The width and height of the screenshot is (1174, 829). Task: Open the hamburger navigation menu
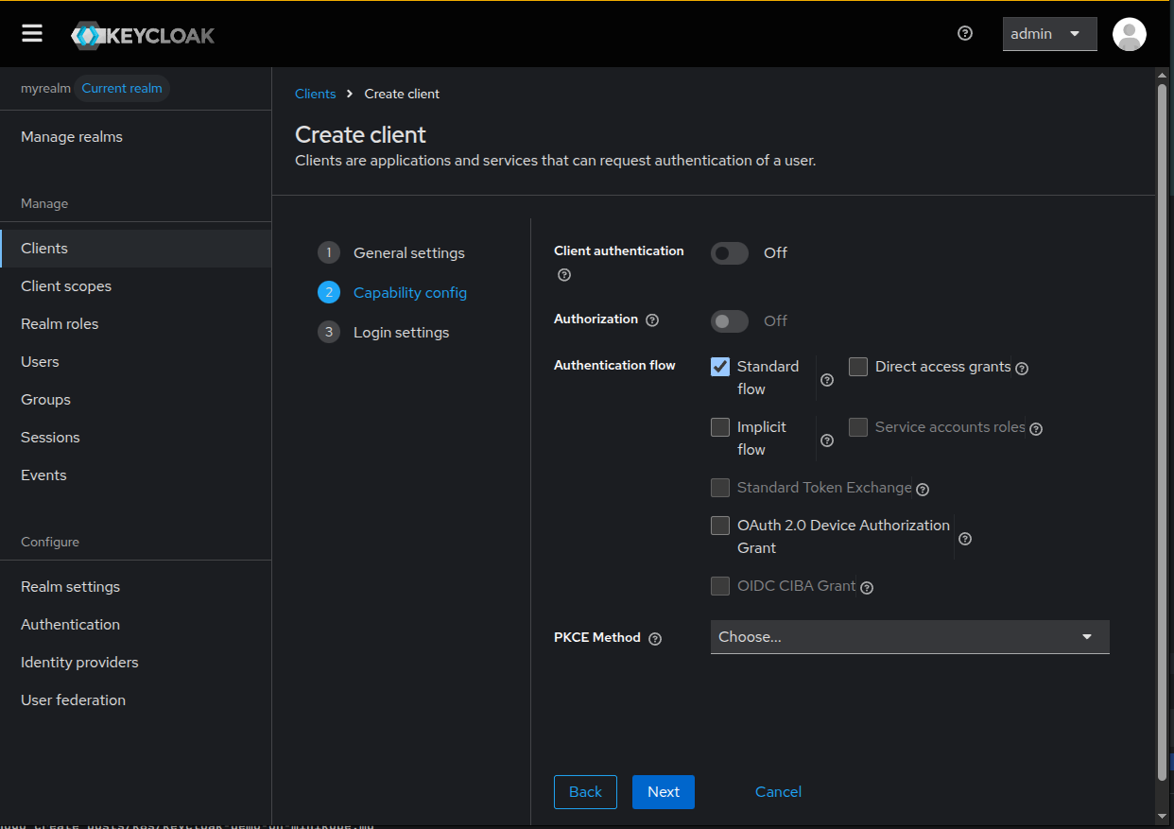(x=32, y=34)
